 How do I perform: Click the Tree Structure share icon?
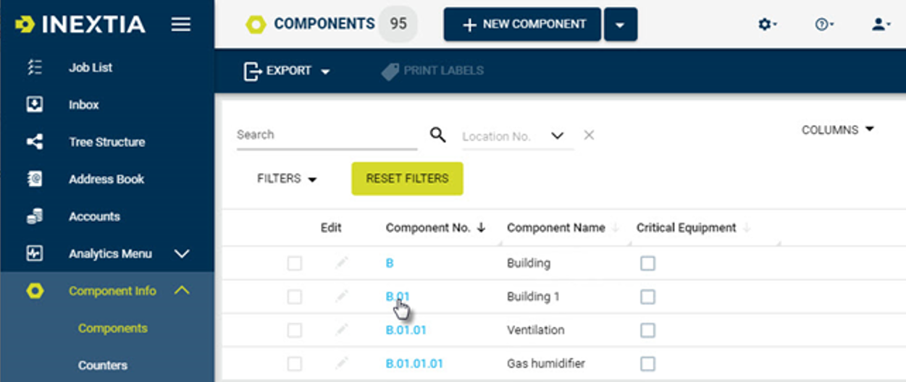coord(34,142)
